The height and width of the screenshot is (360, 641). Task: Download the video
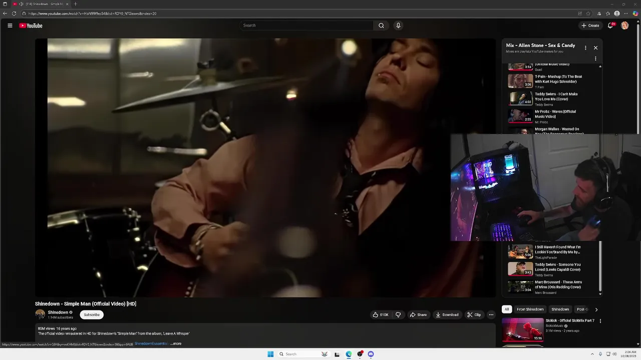tap(447, 314)
